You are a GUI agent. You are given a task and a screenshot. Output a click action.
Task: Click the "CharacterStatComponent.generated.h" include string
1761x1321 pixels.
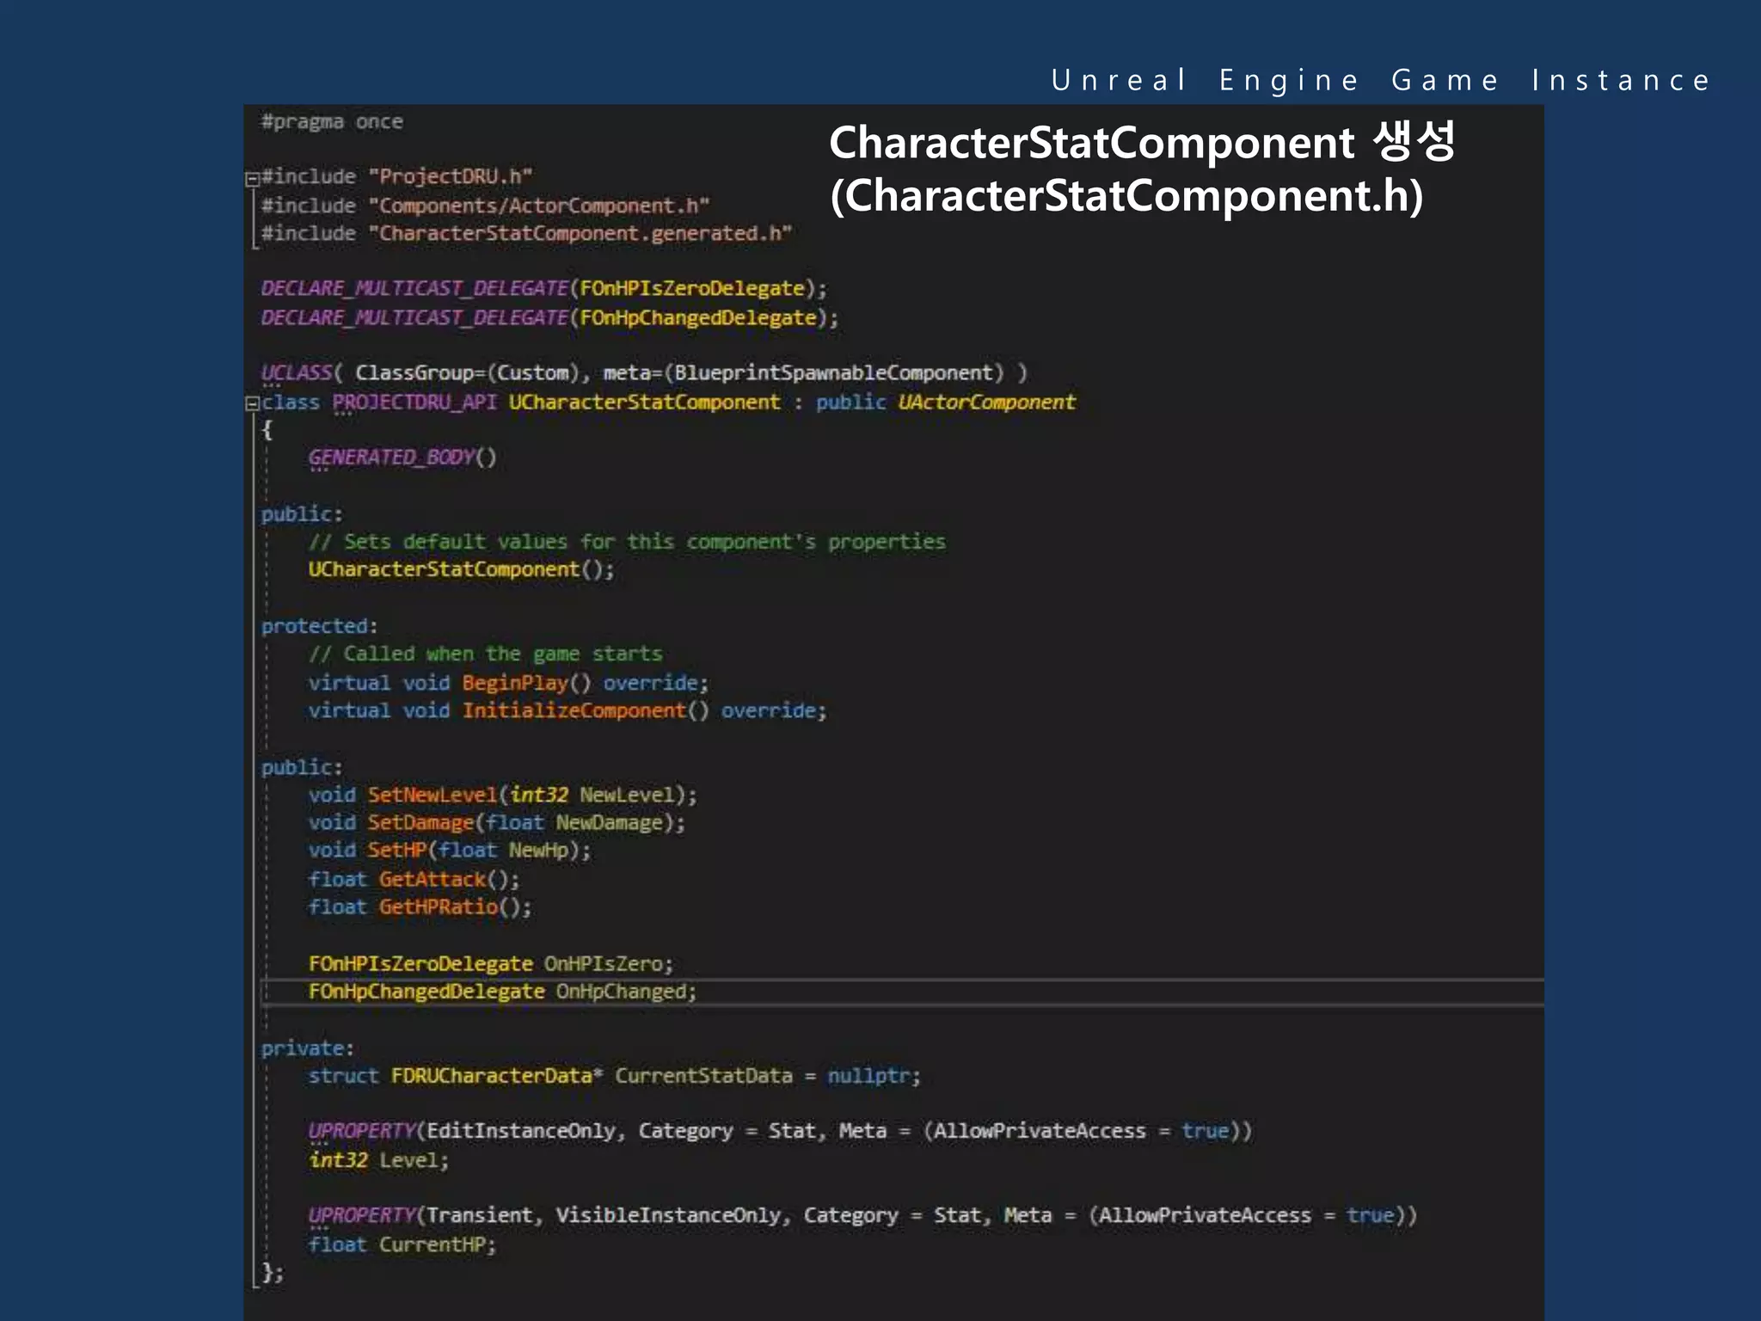point(580,233)
